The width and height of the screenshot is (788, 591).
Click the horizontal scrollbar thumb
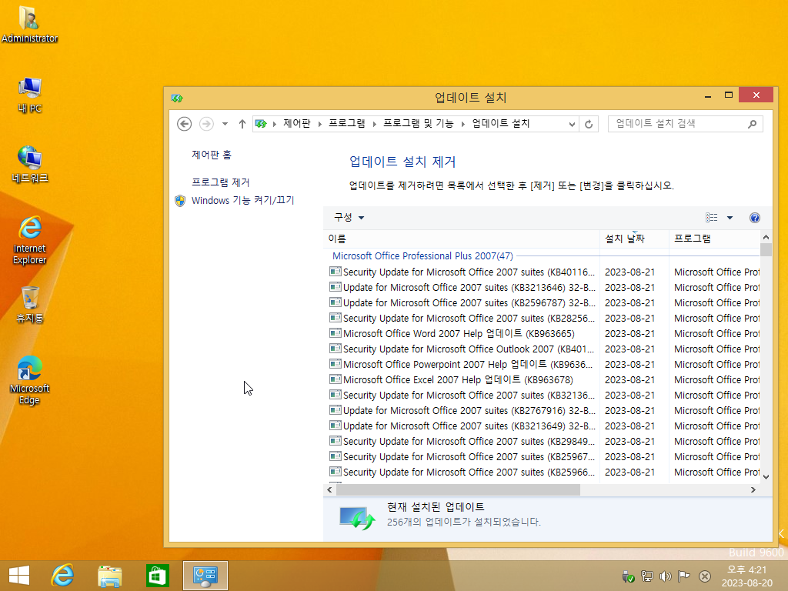[458, 489]
